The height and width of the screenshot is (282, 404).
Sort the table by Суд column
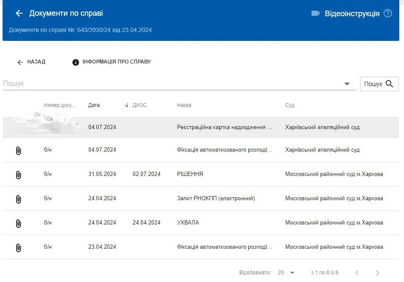coord(290,105)
